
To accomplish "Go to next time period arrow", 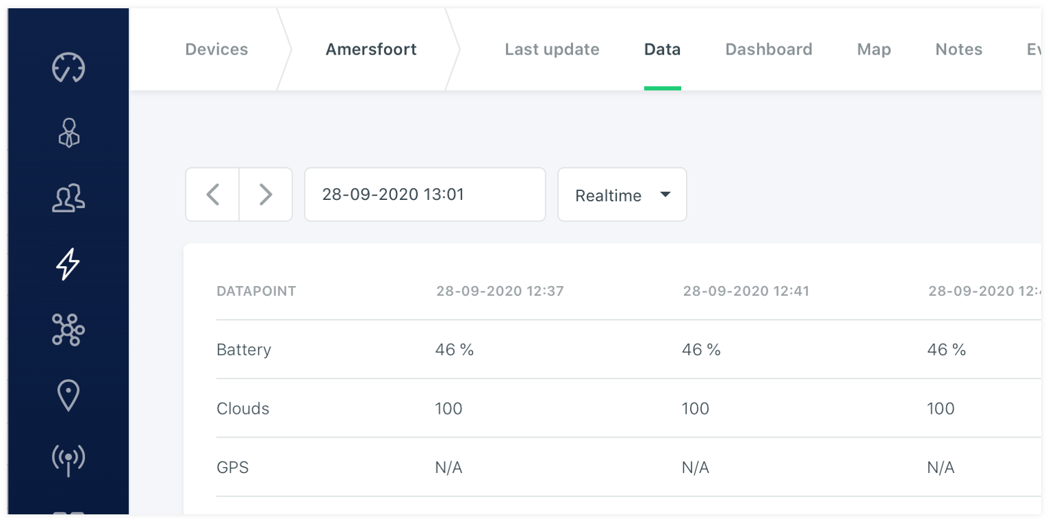I will coord(265,194).
